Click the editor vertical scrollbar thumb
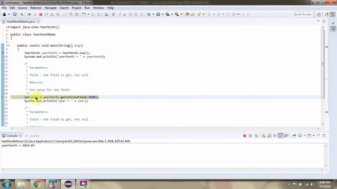 point(323,63)
